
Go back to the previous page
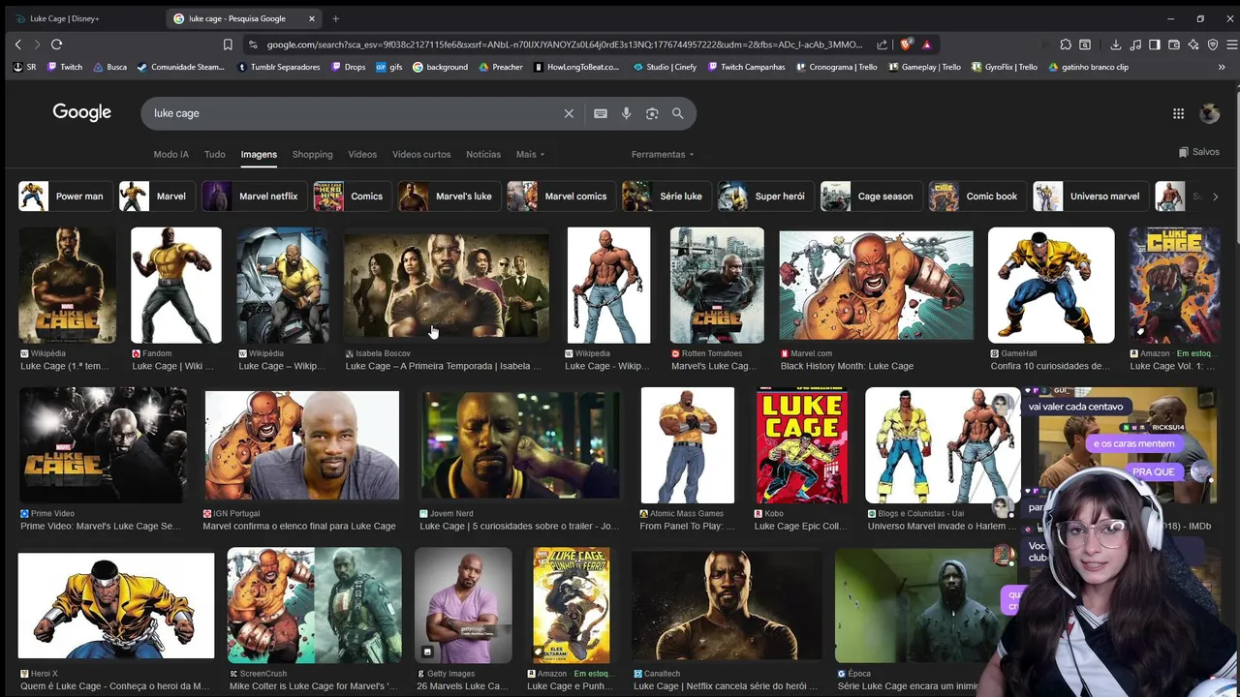[17, 45]
